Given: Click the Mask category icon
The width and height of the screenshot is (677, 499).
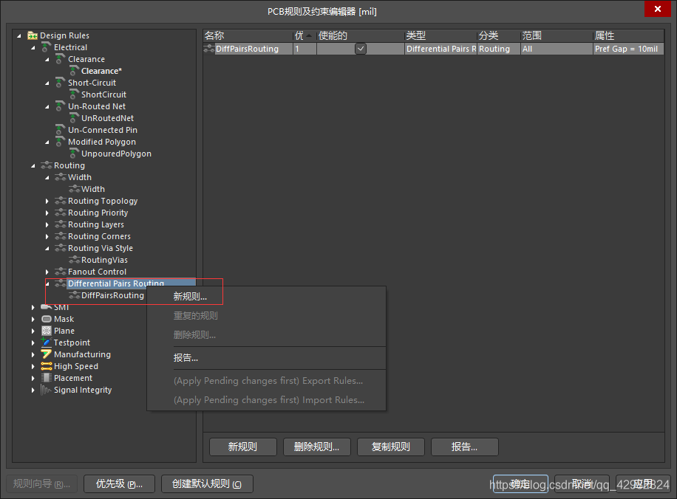Looking at the screenshot, I should [47, 319].
